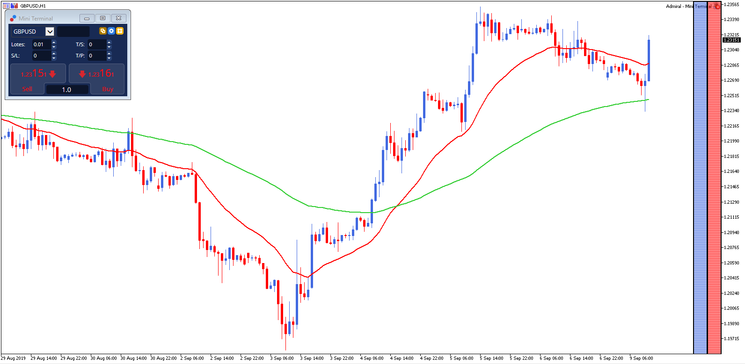Click the Mini Terminal red-blue logo icon
The width and height of the screenshot is (745, 364).
pos(13,18)
